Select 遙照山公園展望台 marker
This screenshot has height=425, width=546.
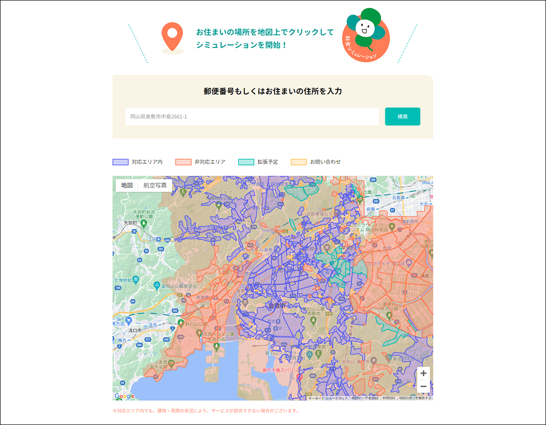pyautogui.click(x=157, y=285)
